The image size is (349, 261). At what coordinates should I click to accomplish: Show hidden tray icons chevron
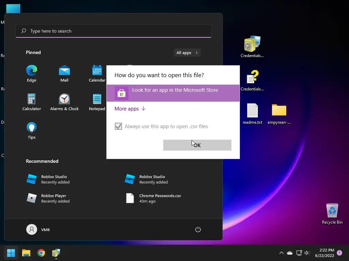[281, 253]
